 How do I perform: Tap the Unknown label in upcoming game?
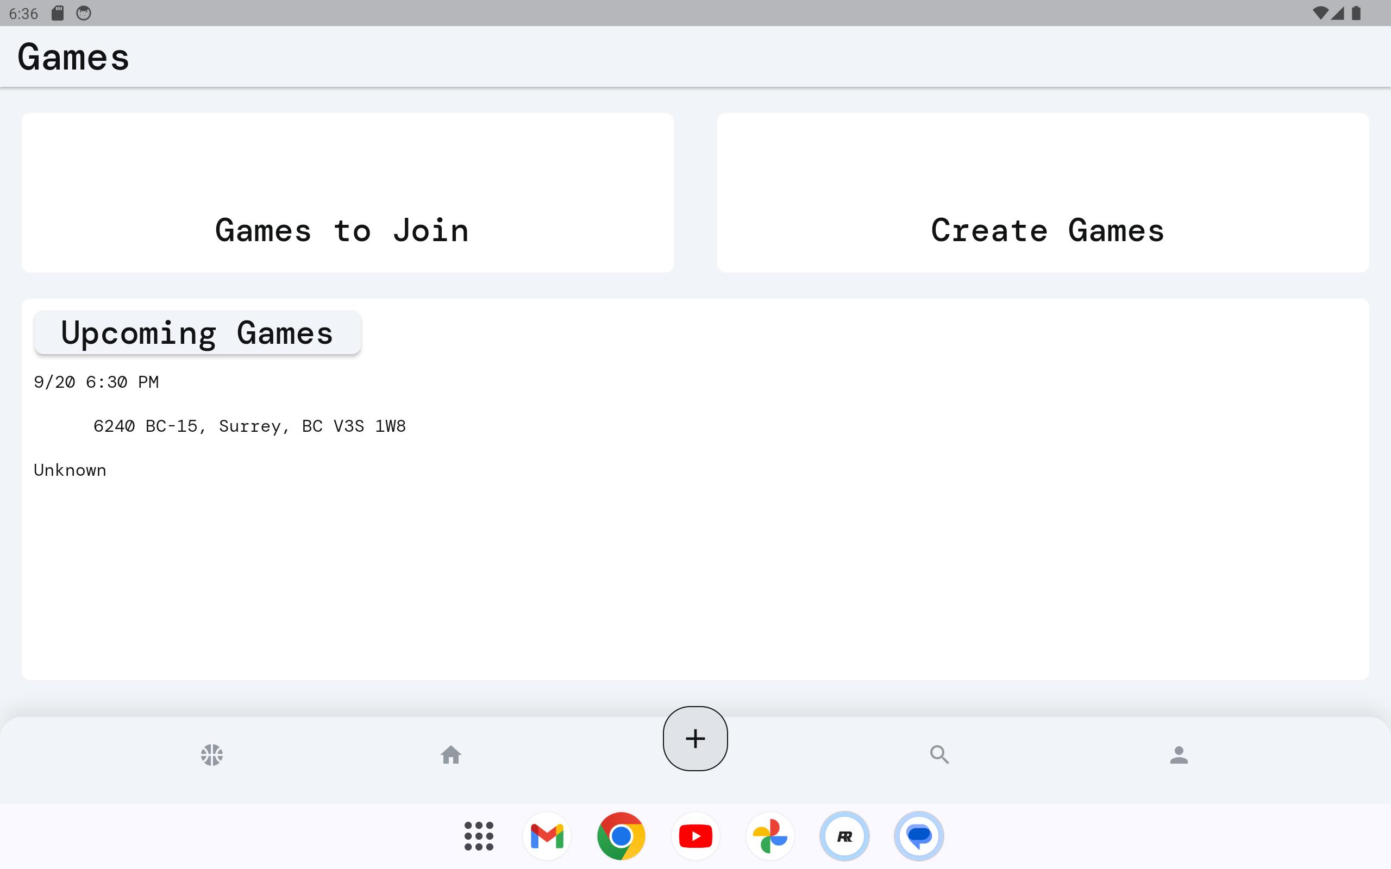coord(70,470)
